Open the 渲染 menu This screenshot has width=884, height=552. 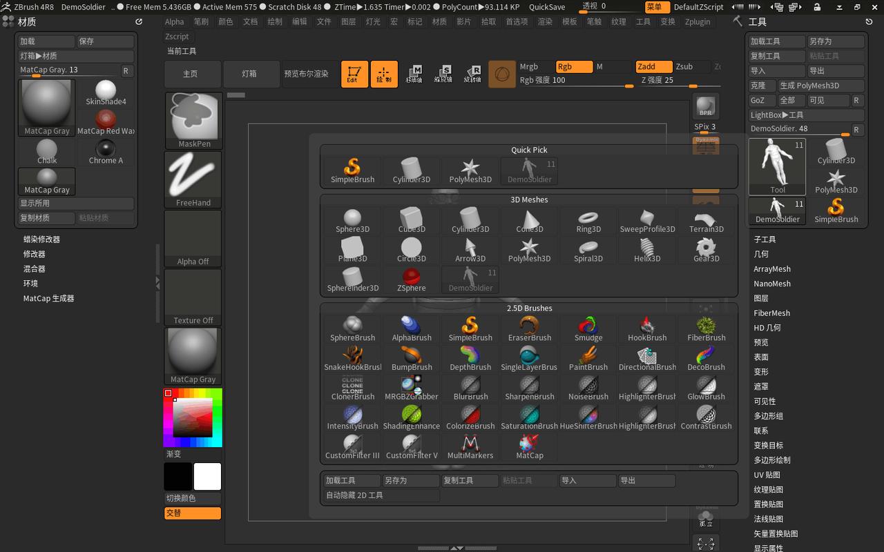point(545,22)
